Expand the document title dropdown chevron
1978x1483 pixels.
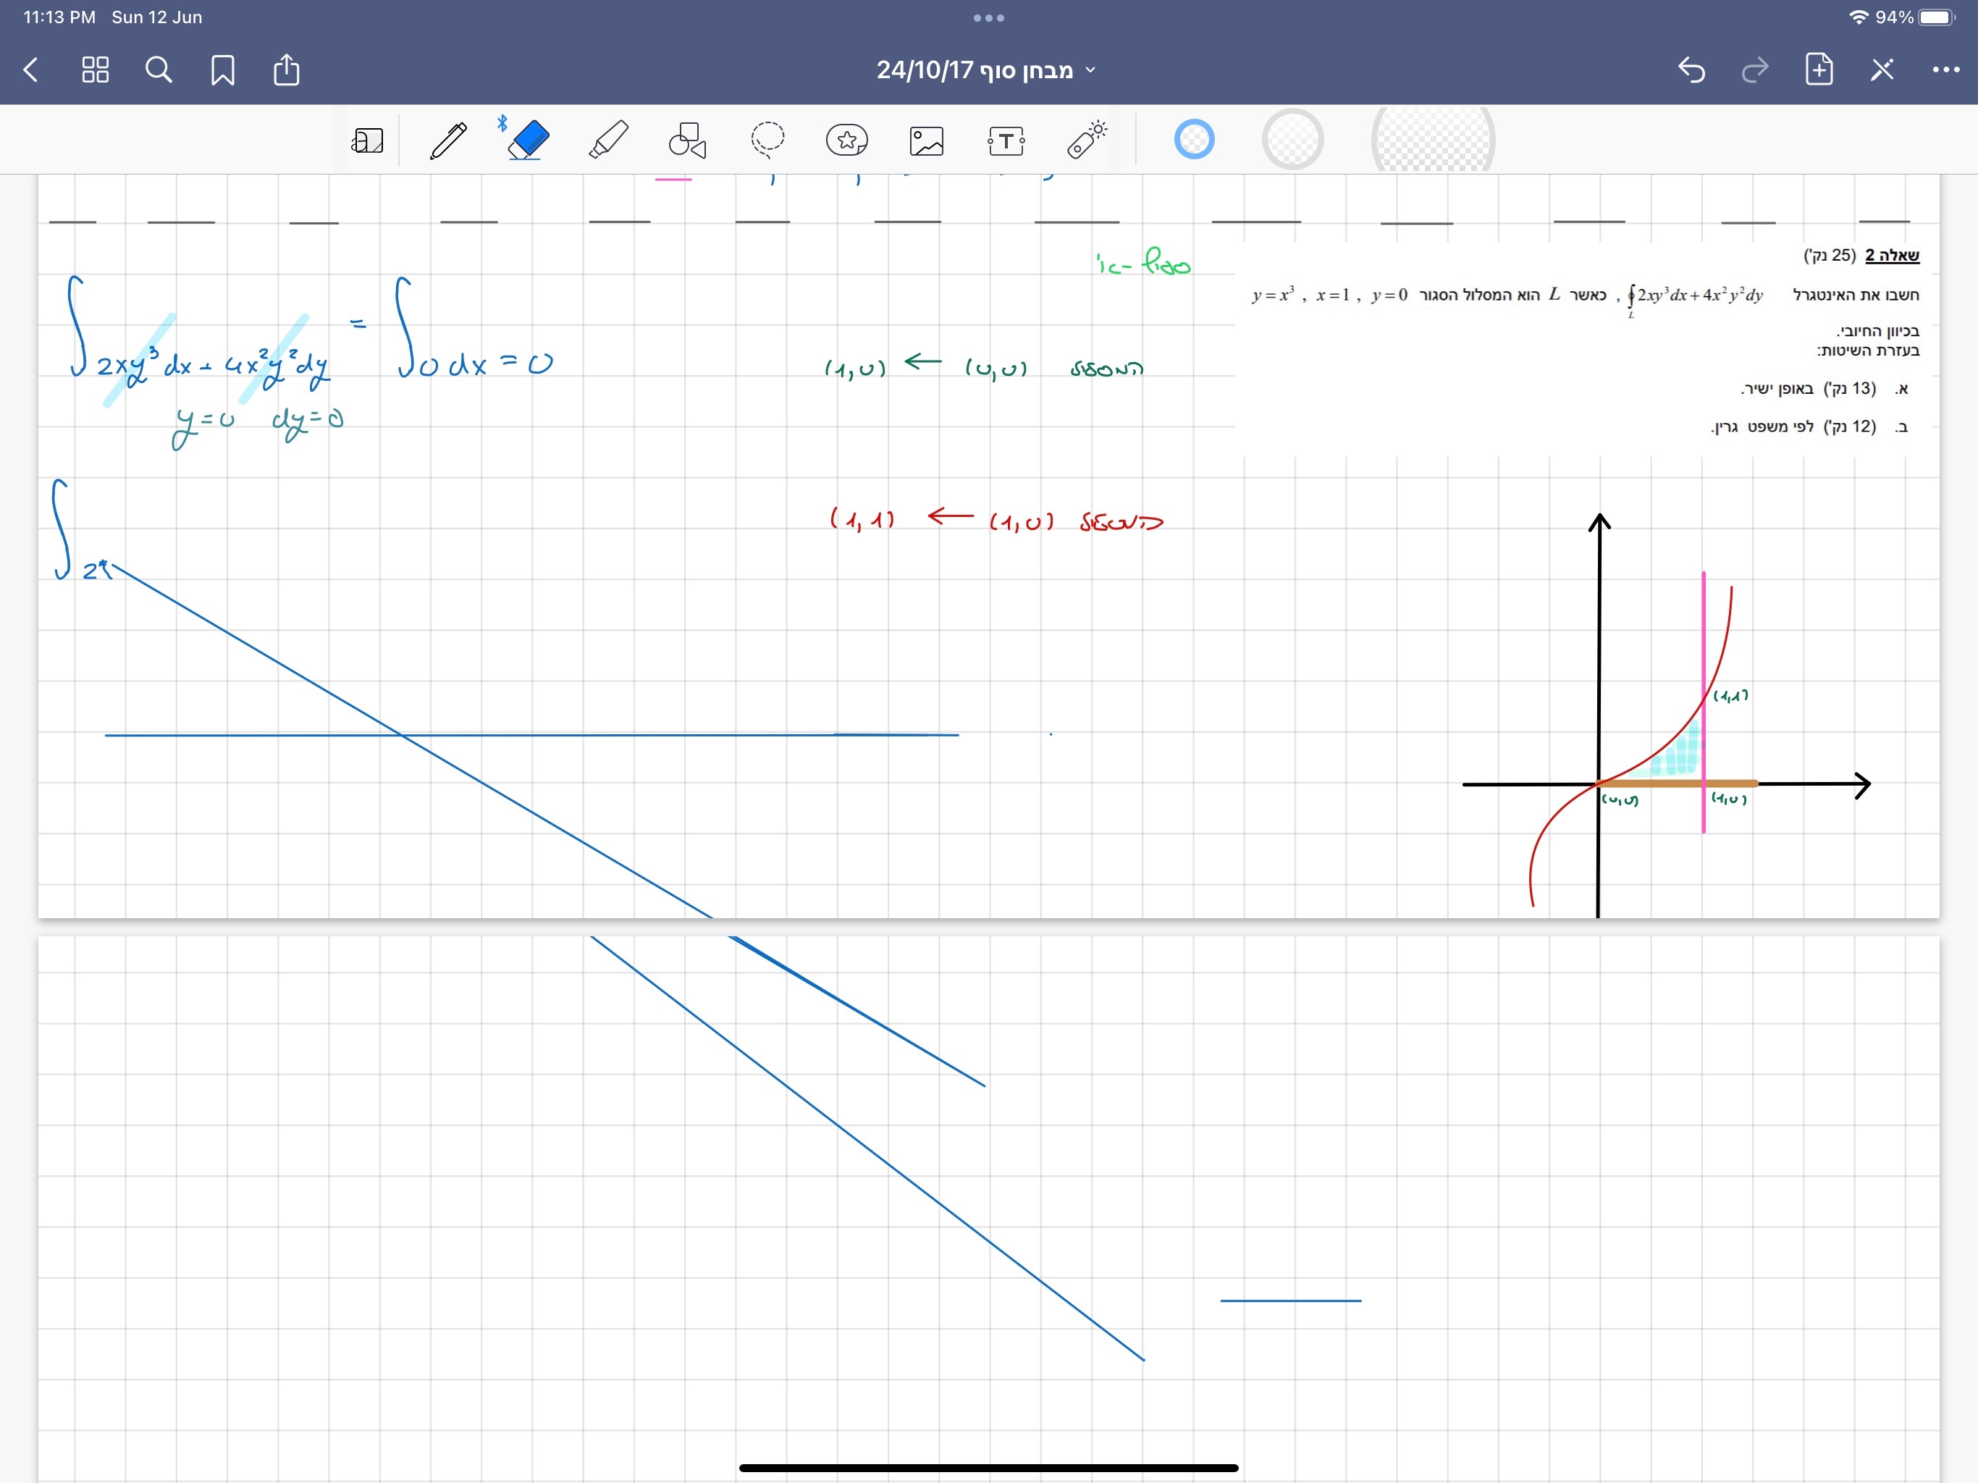click(x=1090, y=71)
